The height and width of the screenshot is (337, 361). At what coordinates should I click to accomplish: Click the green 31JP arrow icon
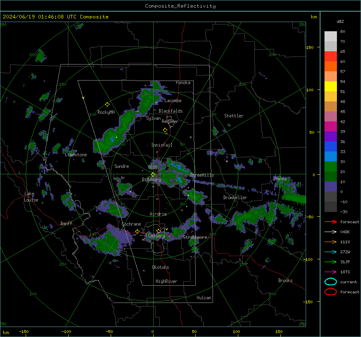331,262
